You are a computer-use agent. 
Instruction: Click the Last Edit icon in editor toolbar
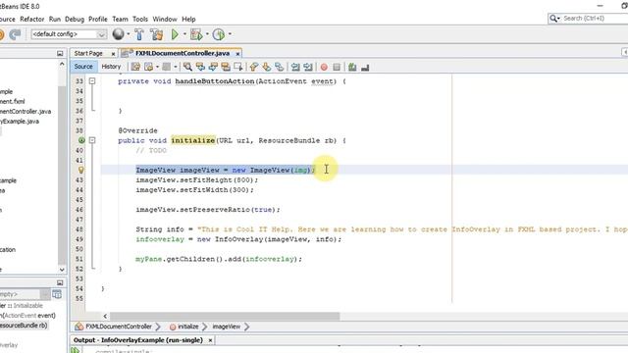[135, 67]
